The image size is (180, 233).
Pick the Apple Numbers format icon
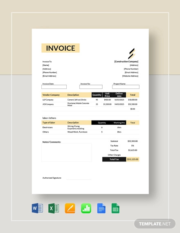[86, 208]
